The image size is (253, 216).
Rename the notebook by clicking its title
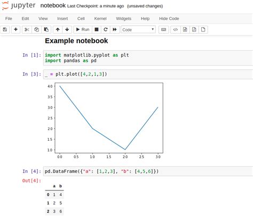pos(53,5)
